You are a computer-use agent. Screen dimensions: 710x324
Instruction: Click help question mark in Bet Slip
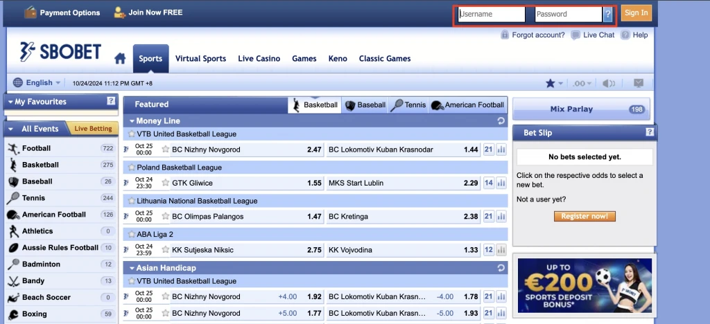point(650,132)
